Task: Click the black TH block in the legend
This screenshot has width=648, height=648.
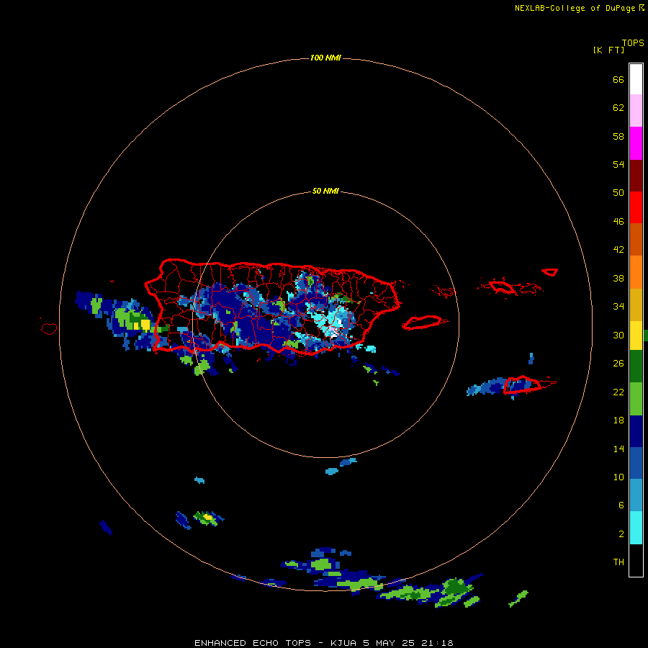Action: tap(636, 560)
